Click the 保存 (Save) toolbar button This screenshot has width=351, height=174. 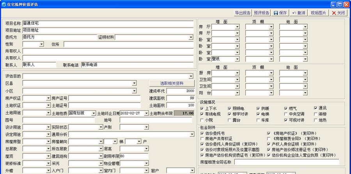coord(280,13)
